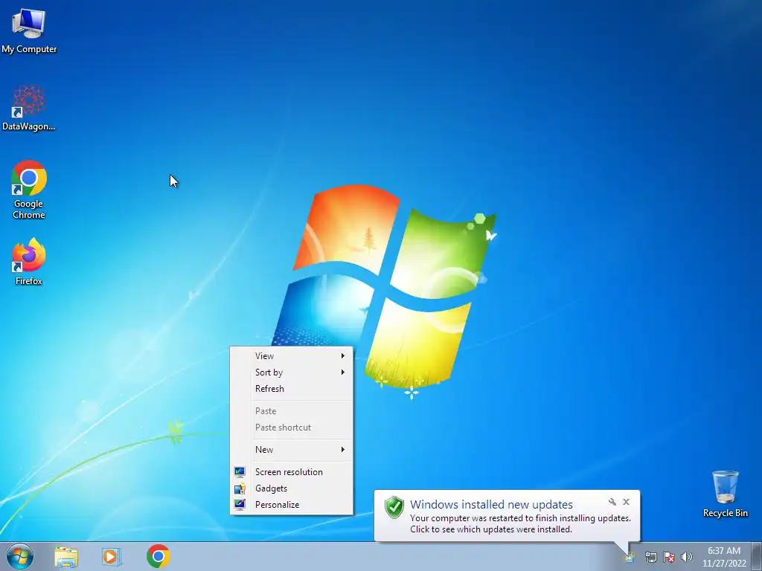
Task: Close the Windows update notification balloon
Action: click(x=626, y=502)
